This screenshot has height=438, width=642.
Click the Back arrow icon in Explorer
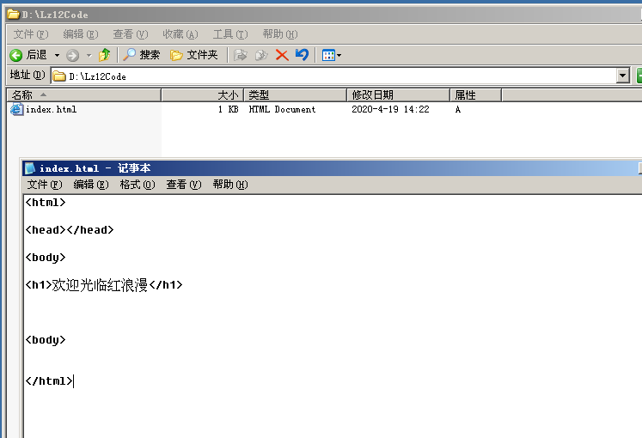(x=16, y=55)
